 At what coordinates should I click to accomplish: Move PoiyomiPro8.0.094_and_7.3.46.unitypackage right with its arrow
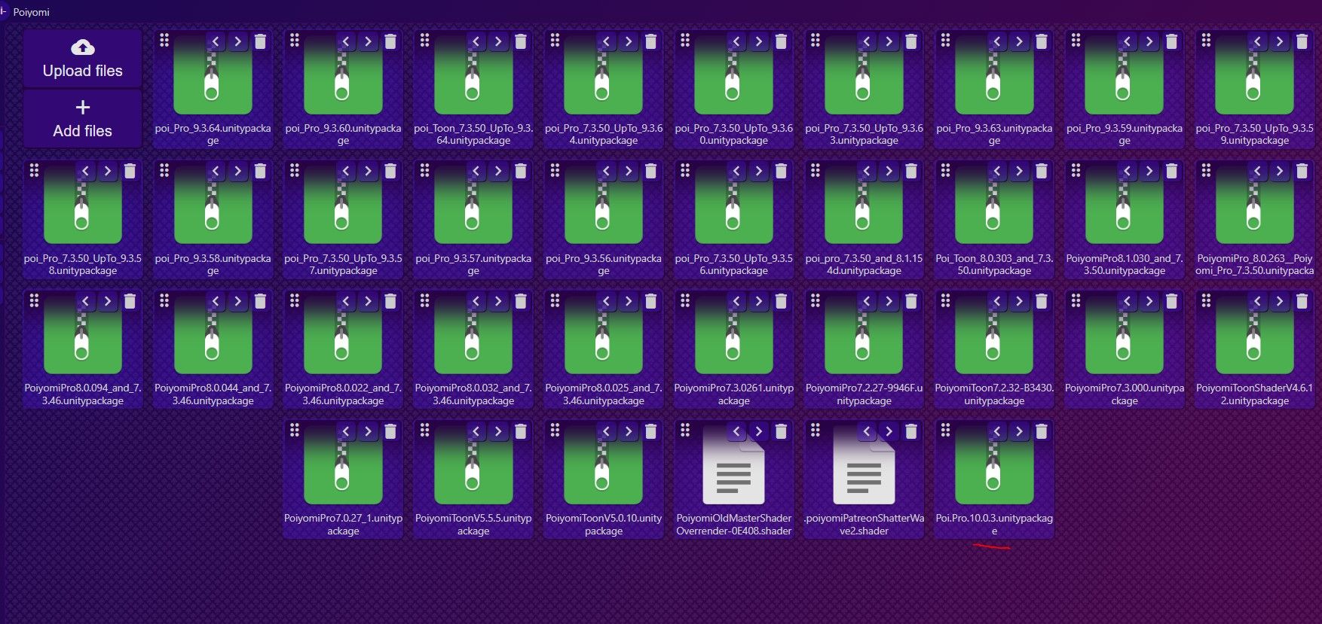coord(108,302)
